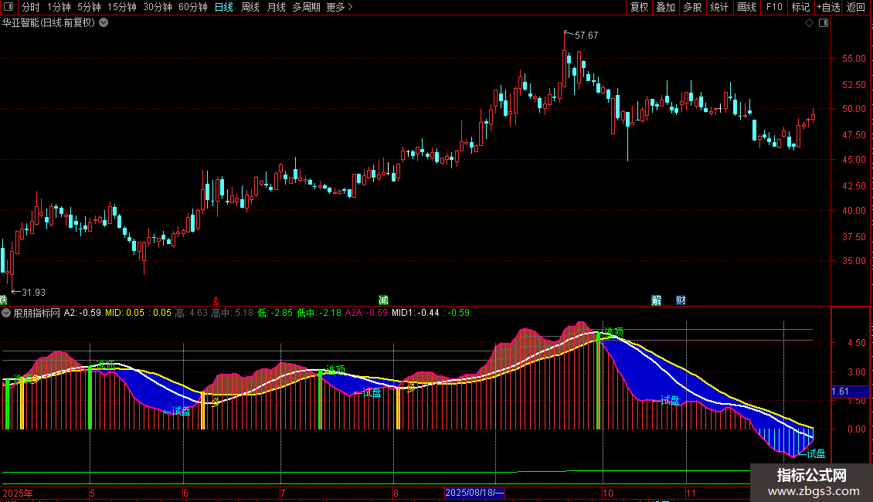Click the 低中: -2.18 indicator value
This screenshot has width=873, height=502.
pos(319,313)
